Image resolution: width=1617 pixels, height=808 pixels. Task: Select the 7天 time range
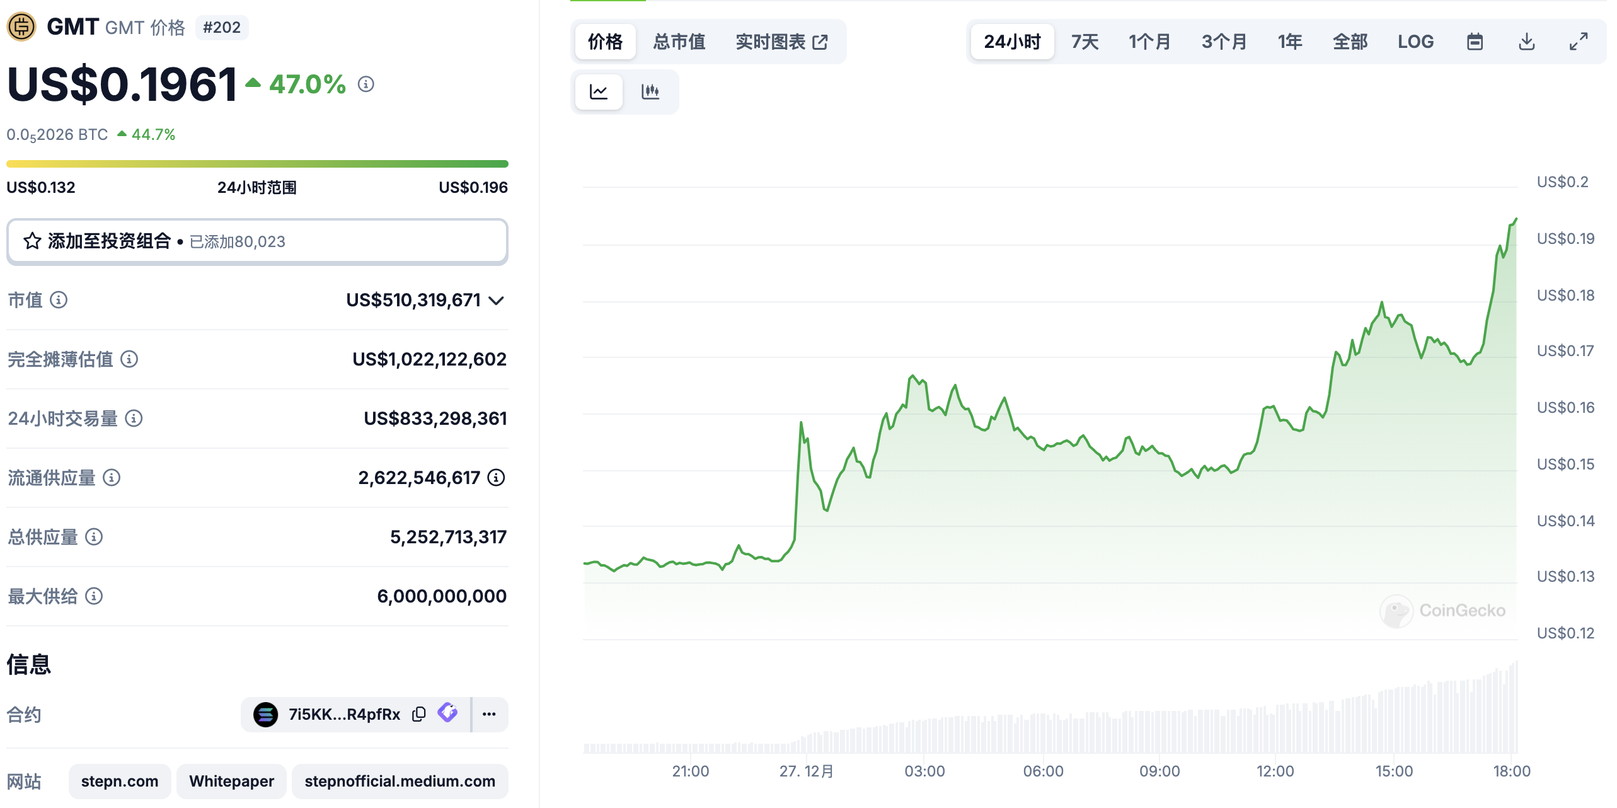[x=1085, y=42]
